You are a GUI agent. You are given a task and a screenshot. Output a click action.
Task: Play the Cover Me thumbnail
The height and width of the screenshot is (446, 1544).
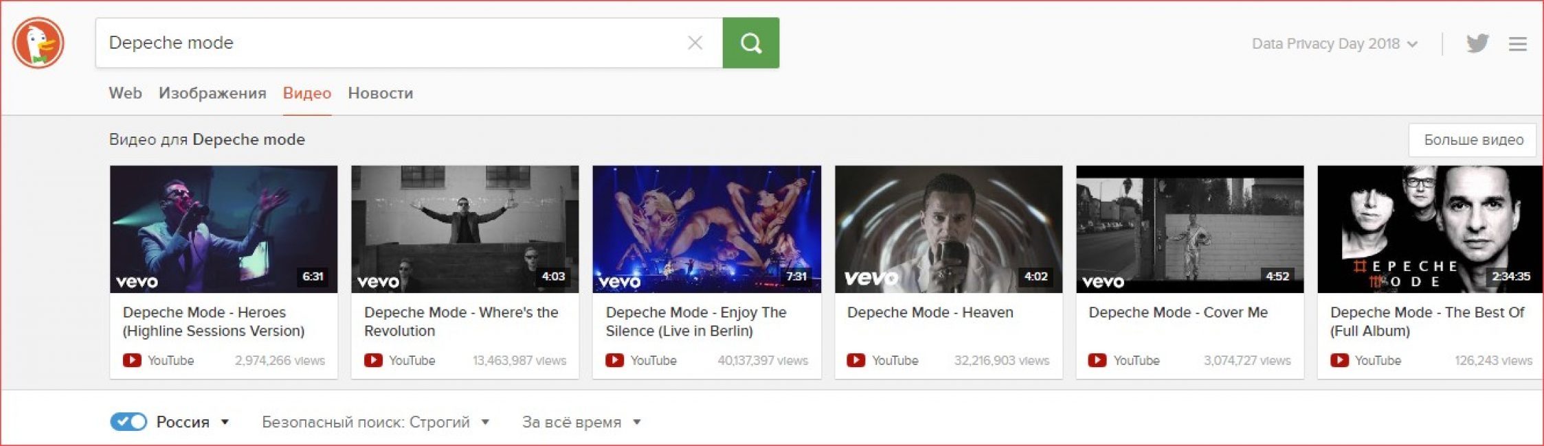point(1189,229)
